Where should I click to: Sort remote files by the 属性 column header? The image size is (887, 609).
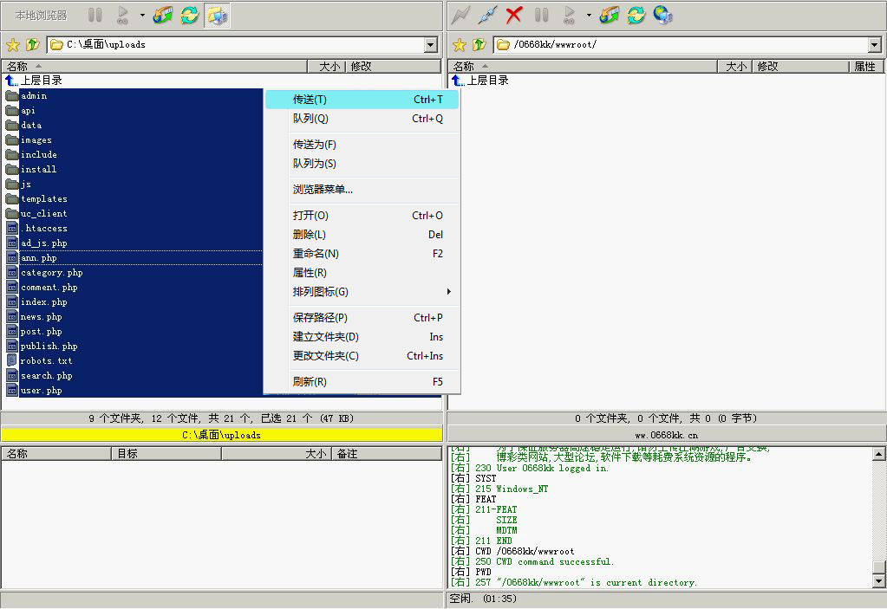pos(867,66)
